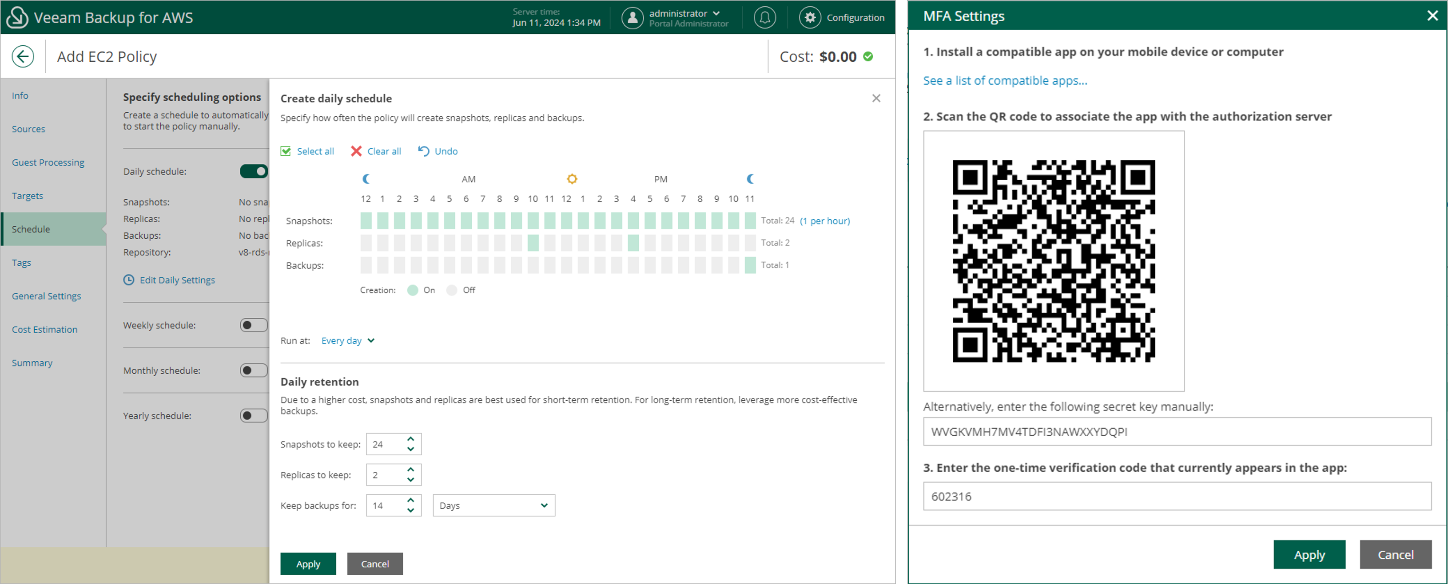This screenshot has height=584, width=1448.
Task: Open the Info wizard step
Action: point(20,95)
